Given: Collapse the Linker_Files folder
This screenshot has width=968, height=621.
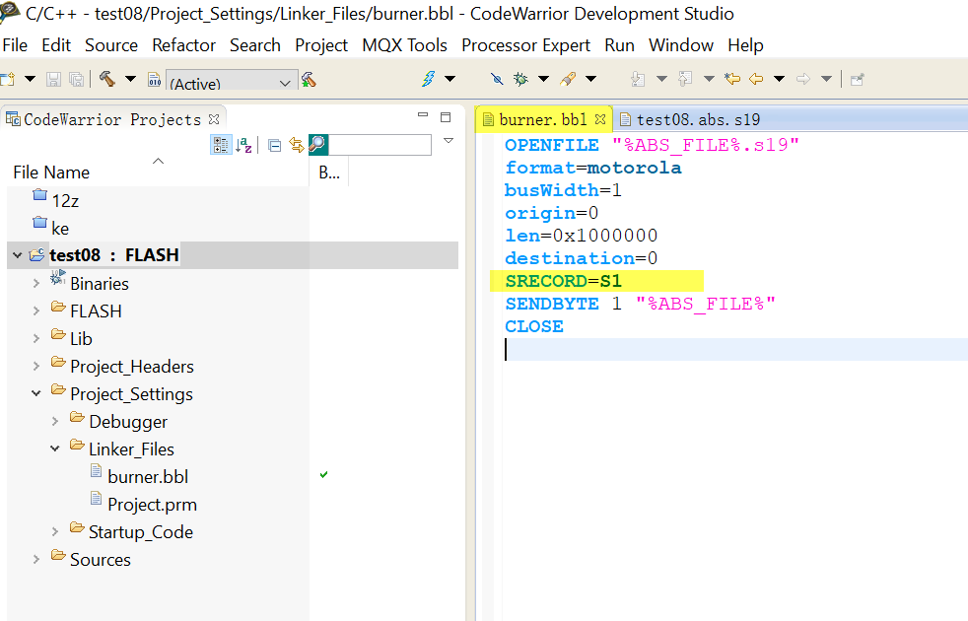Looking at the screenshot, I should [54, 448].
